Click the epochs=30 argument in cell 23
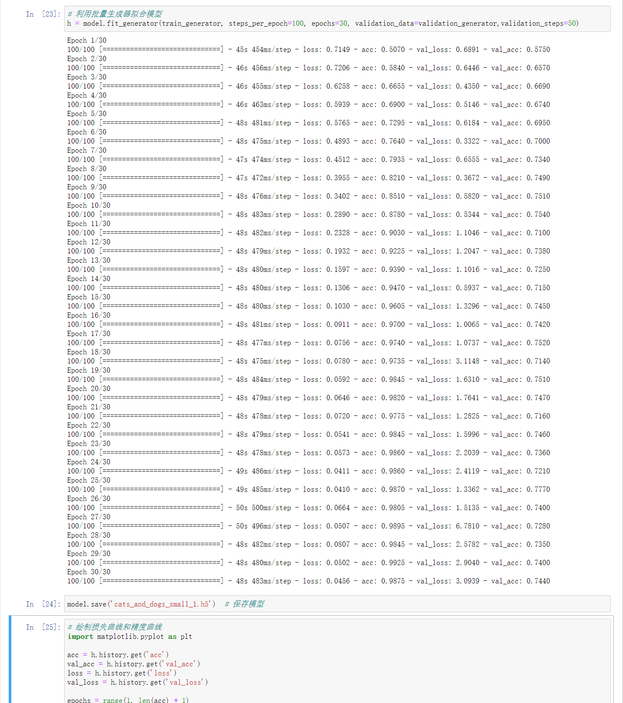This screenshot has height=703, width=623. point(329,24)
